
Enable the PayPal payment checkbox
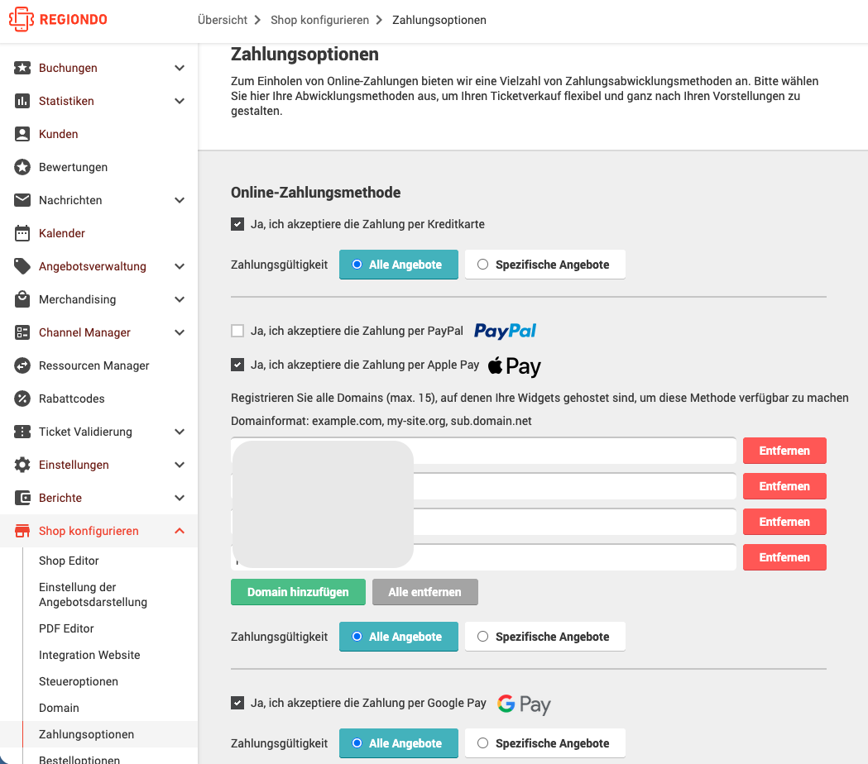click(x=237, y=331)
